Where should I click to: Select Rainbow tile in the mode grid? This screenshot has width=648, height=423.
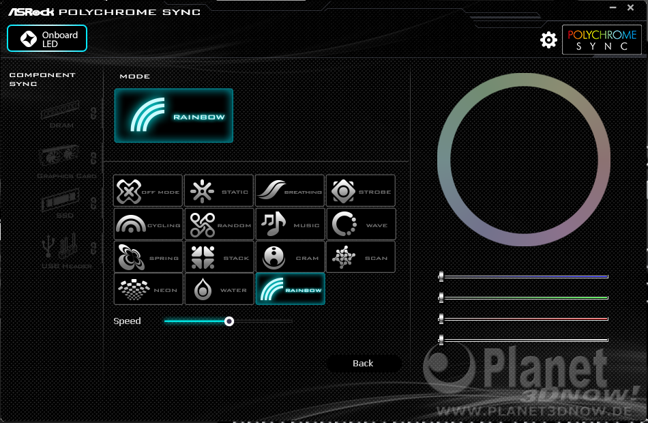(x=290, y=289)
